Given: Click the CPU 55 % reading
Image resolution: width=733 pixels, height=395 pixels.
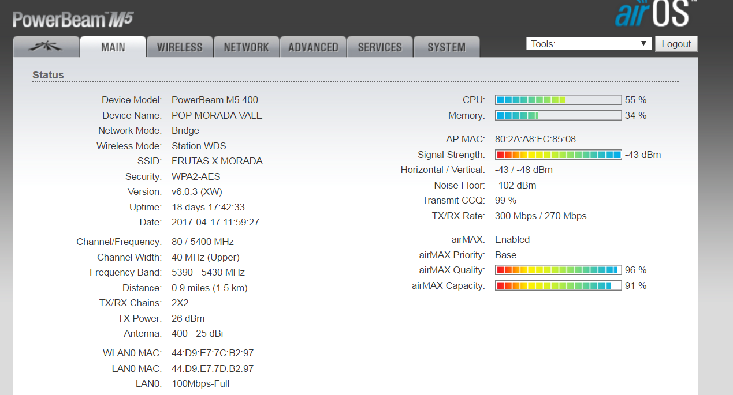Looking at the screenshot, I should tap(636, 100).
